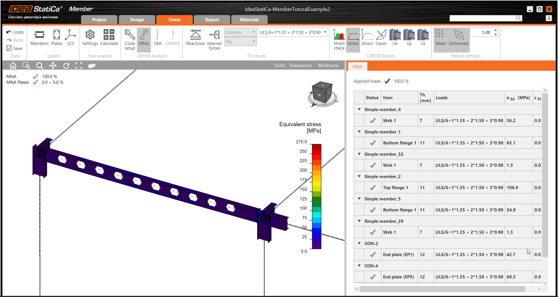Show Uy displacement results
Image resolution: width=558 pixels, height=297 pixels.
pyautogui.click(x=409, y=38)
